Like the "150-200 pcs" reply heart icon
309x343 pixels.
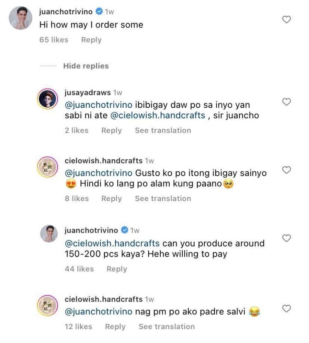tap(286, 238)
